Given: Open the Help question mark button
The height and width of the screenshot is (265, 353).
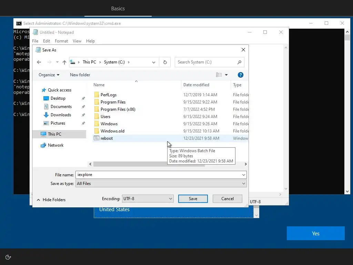Looking at the screenshot, I should tap(240, 75).
